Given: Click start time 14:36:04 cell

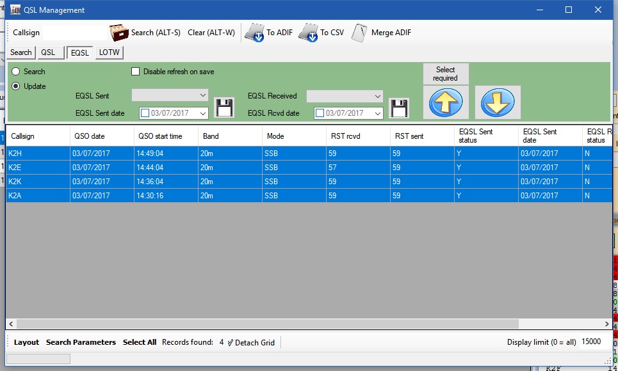Looking at the screenshot, I should [x=166, y=182].
